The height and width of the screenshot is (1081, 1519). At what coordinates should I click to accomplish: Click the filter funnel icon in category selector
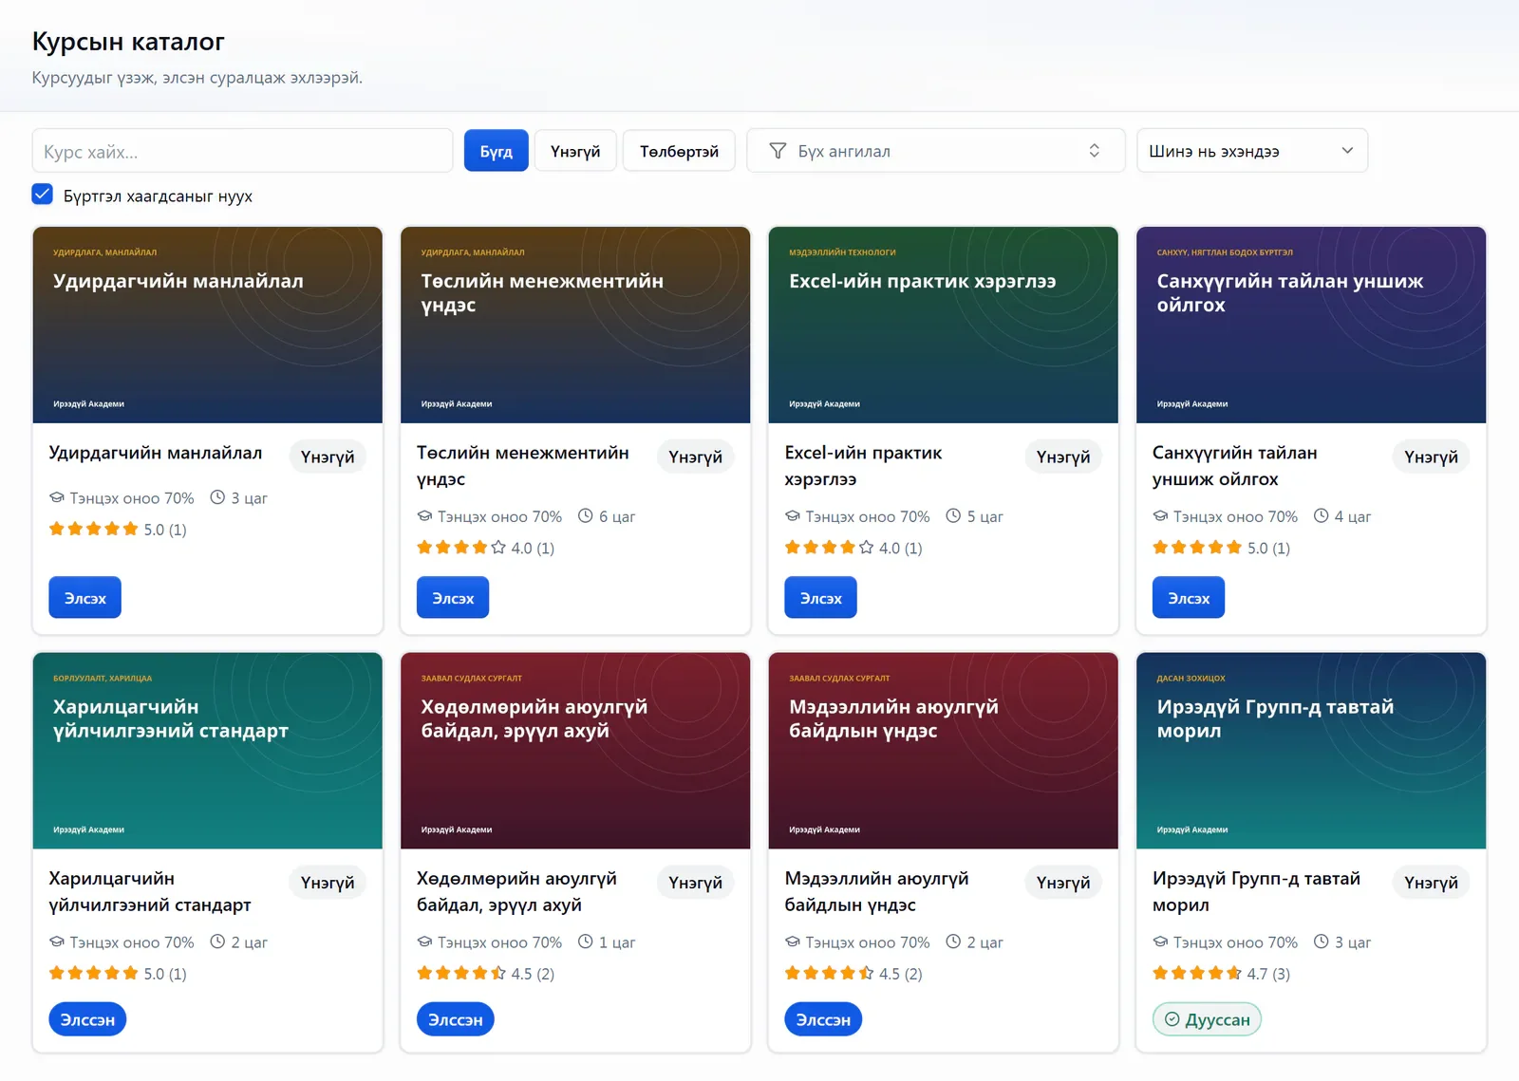(x=778, y=151)
